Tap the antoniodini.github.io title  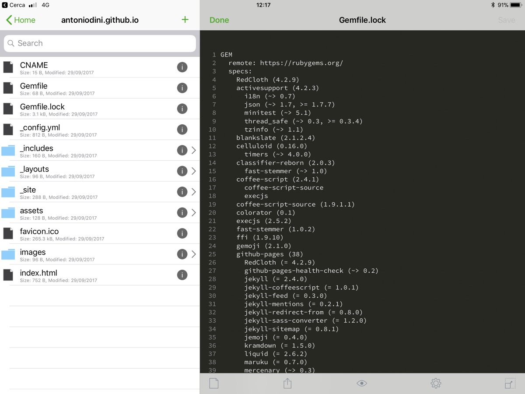100,20
